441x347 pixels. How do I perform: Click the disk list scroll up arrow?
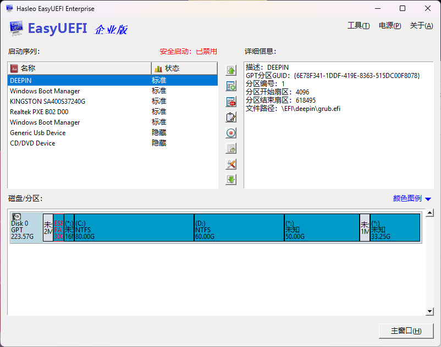click(429, 213)
